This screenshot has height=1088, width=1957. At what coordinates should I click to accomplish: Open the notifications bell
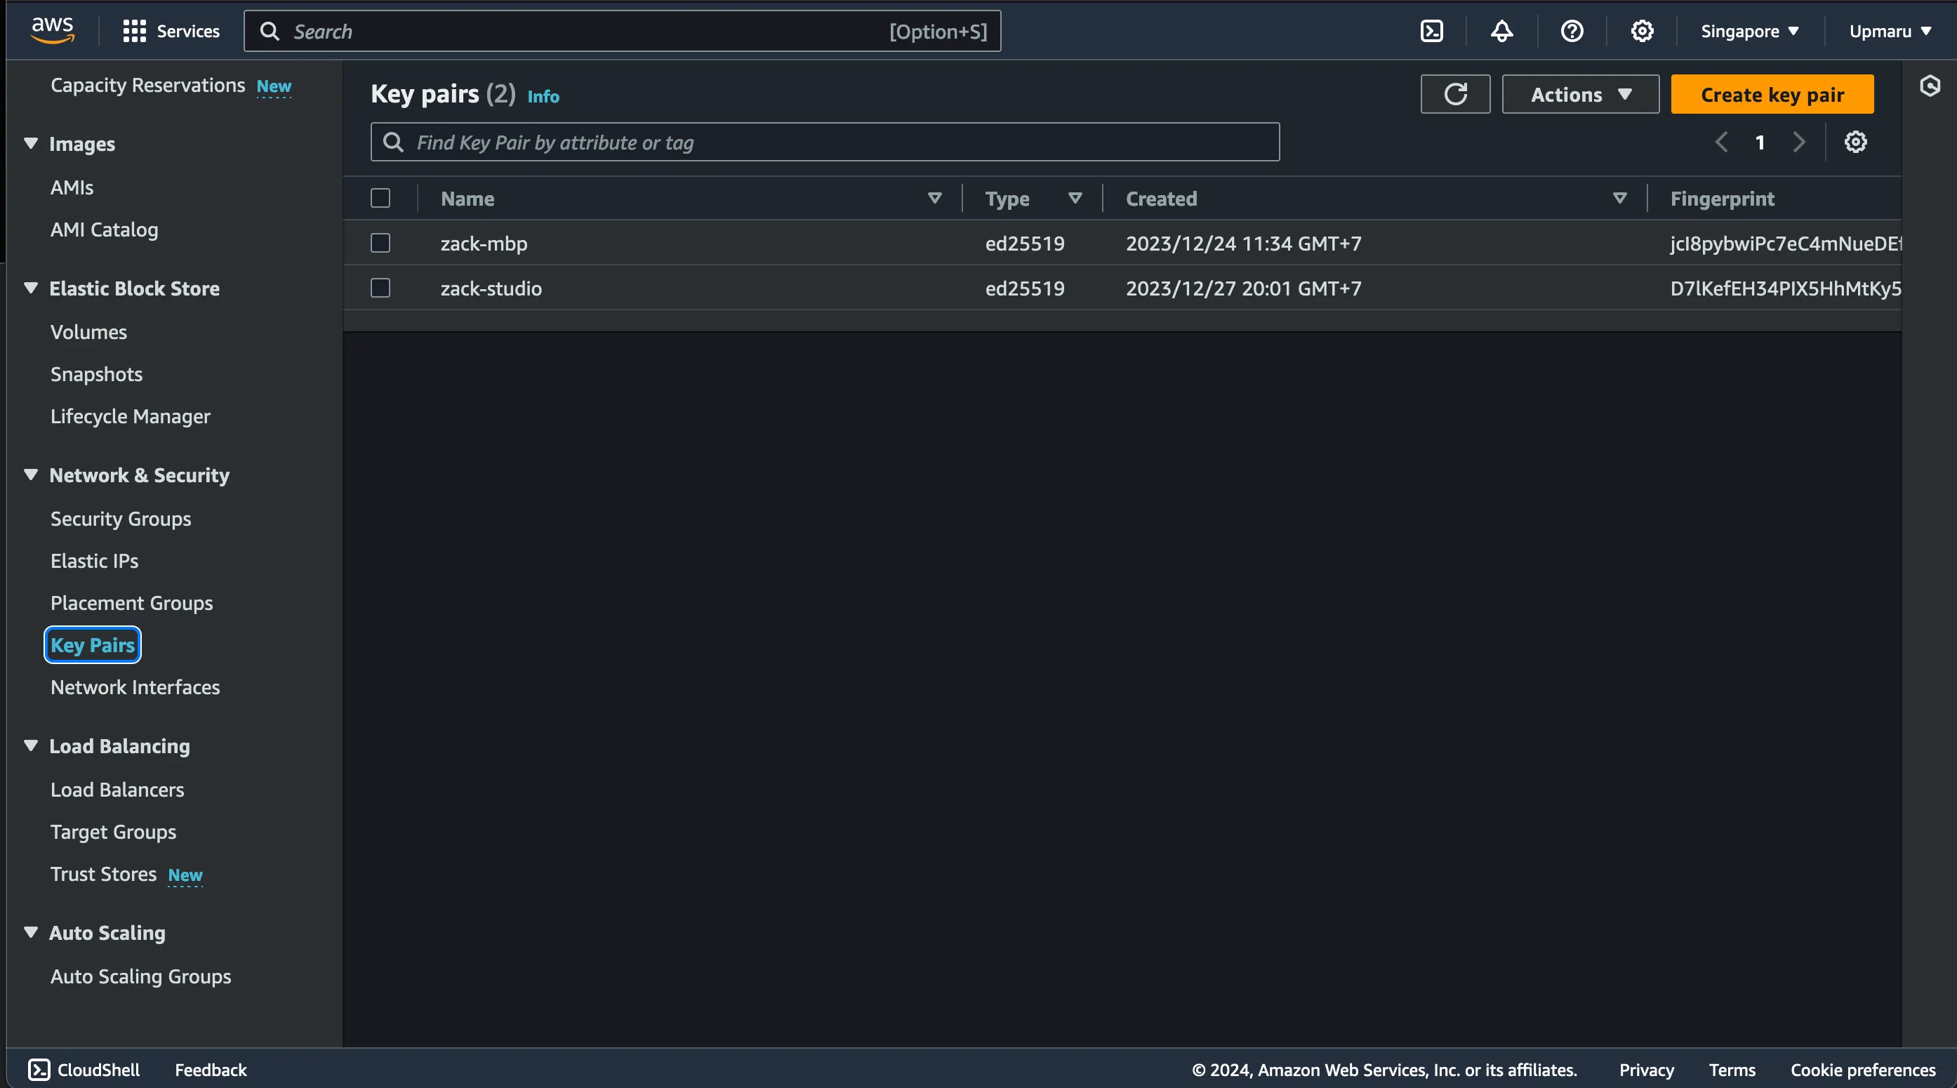point(1501,31)
